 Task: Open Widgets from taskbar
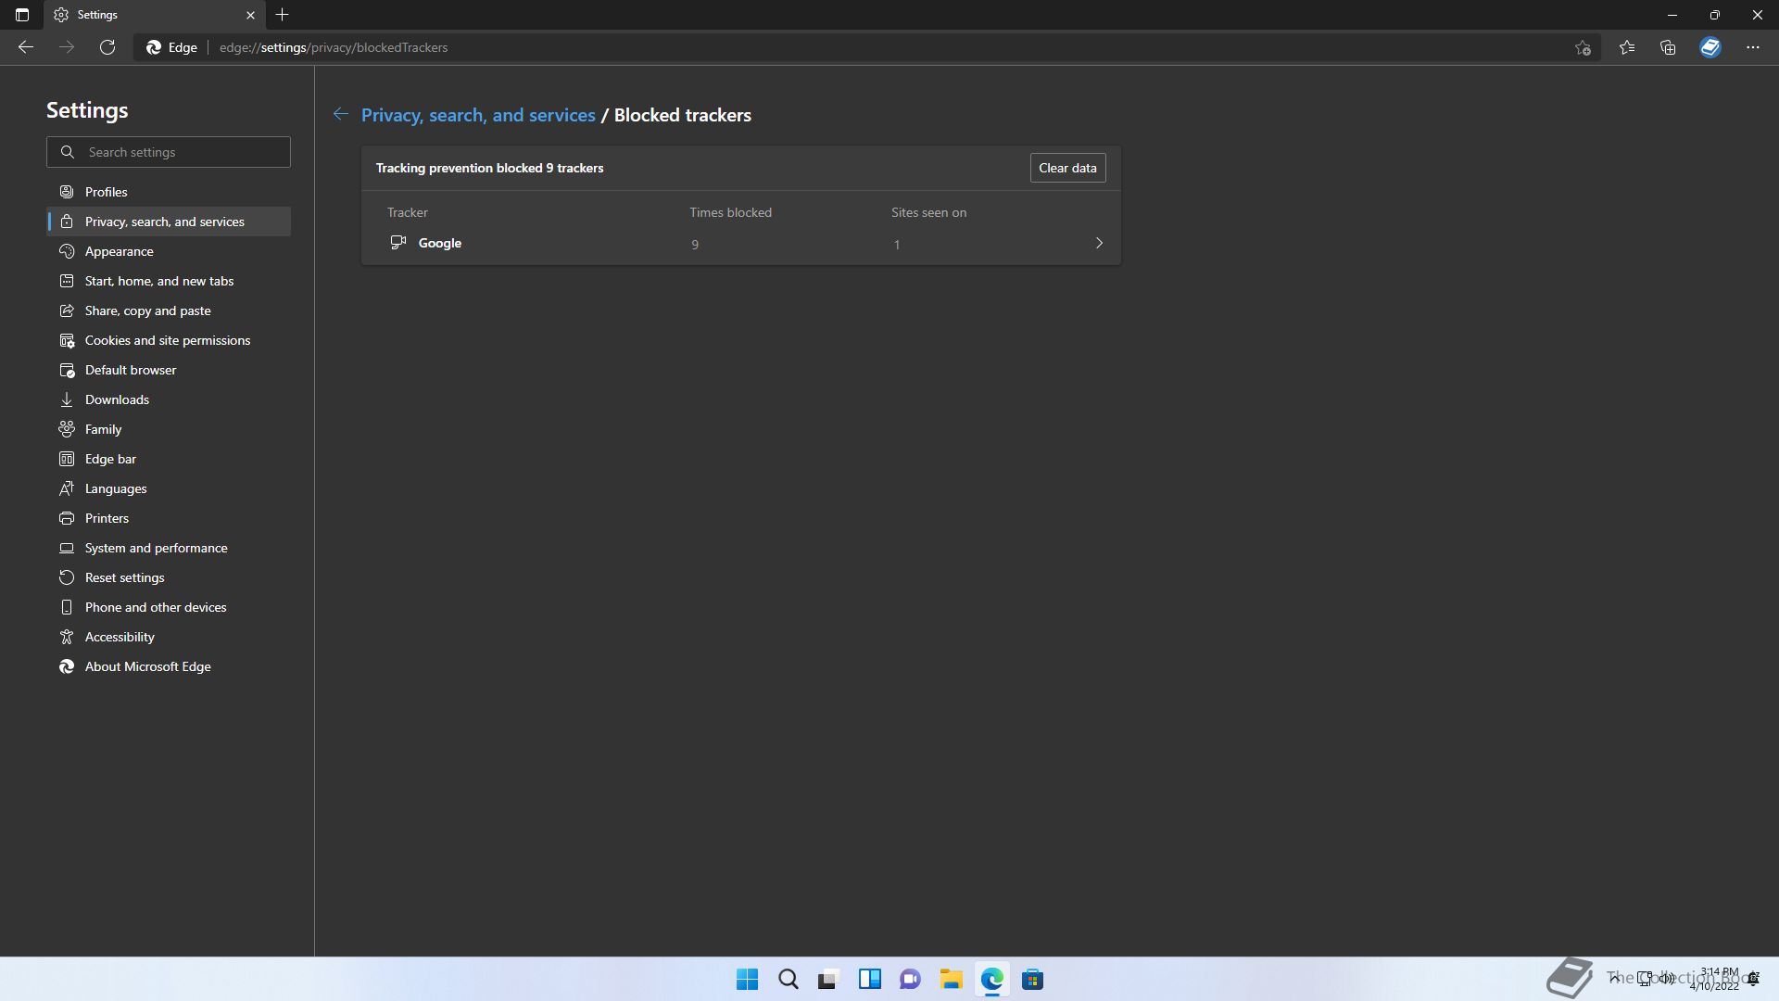pos(869,979)
